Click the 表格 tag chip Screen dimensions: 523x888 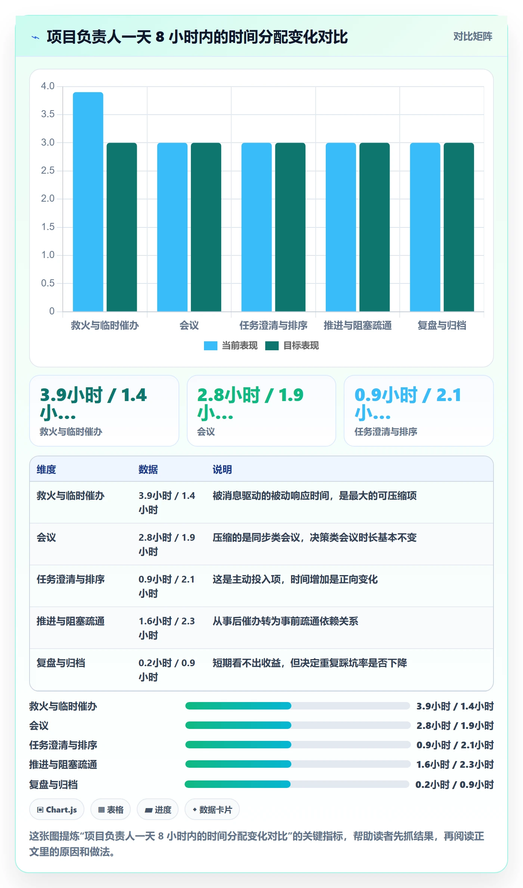point(111,809)
